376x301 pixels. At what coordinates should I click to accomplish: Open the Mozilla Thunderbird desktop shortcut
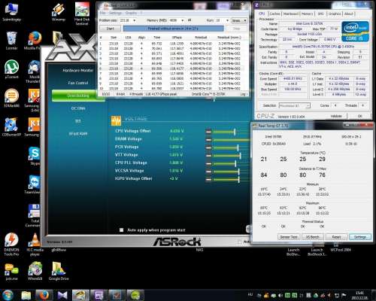pyautogui.click(x=34, y=72)
